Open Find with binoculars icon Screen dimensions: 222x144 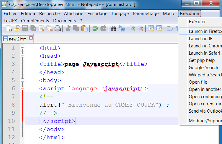(113, 28)
